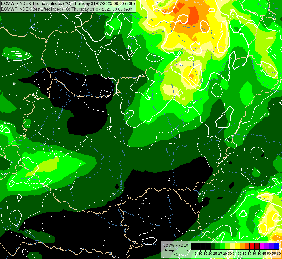Click the legend tick value 60
Viewport: 282px width, 259px height.
point(279,254)
